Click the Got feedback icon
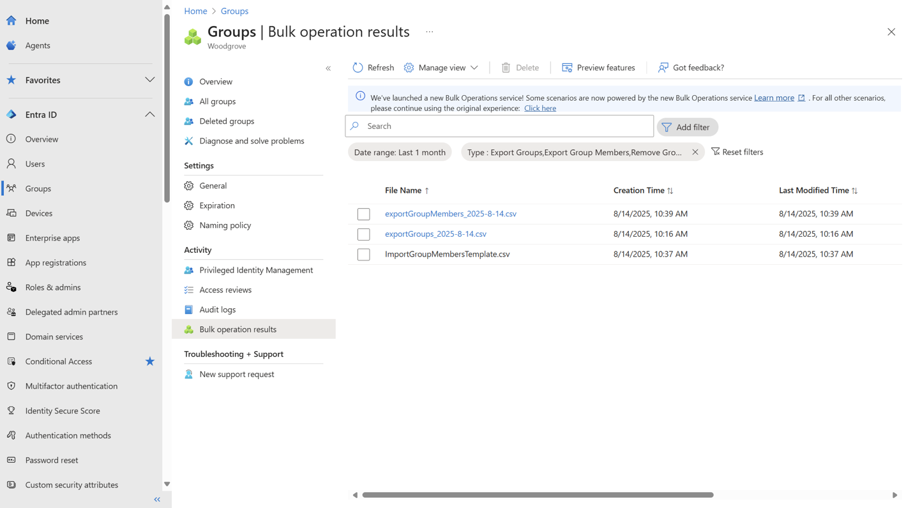913x508 pixels. 663,68
